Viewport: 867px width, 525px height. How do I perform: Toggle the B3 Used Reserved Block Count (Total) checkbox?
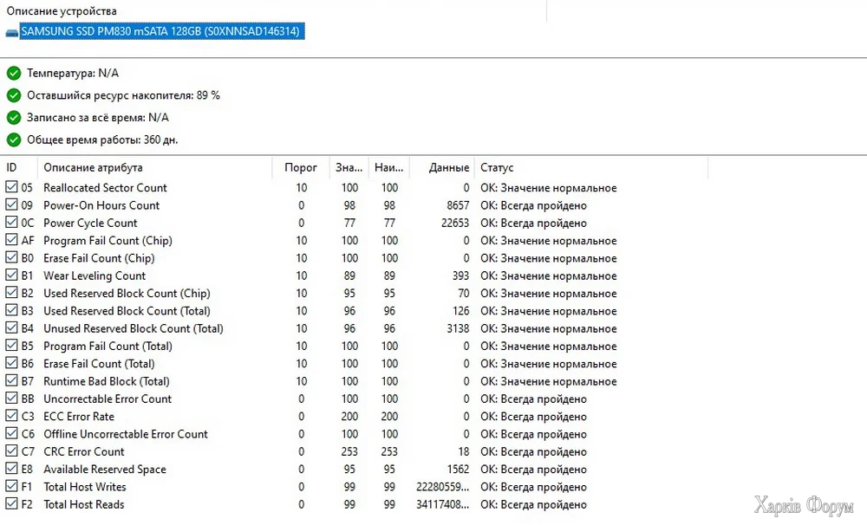pos(11,310)
